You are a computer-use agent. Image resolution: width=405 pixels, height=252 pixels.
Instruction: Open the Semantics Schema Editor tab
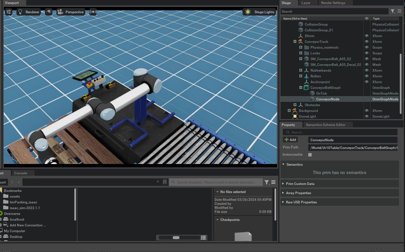(325, 125)
